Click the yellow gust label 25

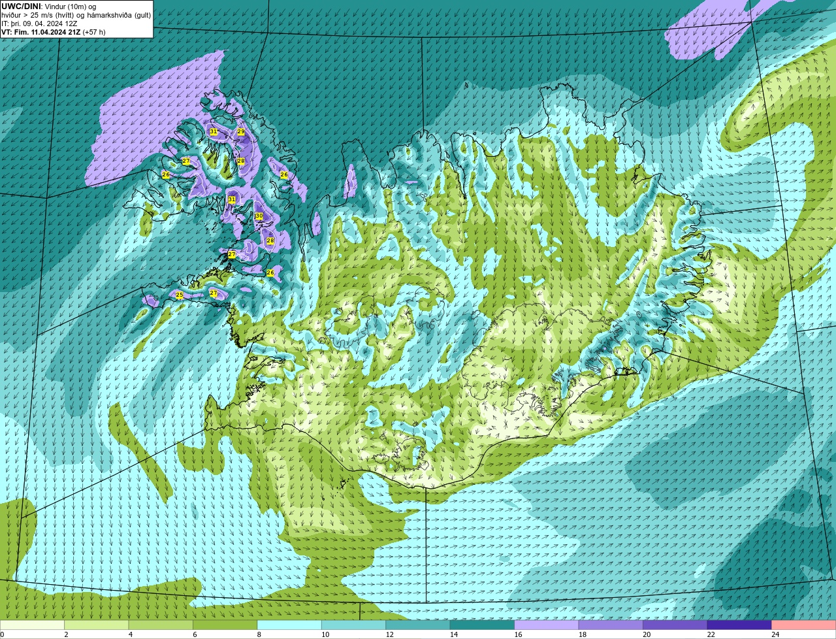[x=180, y=295]
